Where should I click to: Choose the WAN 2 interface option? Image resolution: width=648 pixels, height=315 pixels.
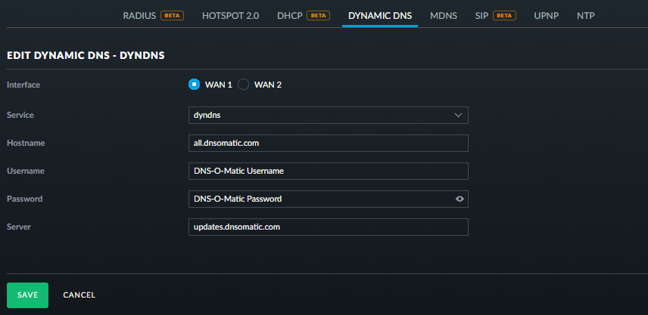244,85
